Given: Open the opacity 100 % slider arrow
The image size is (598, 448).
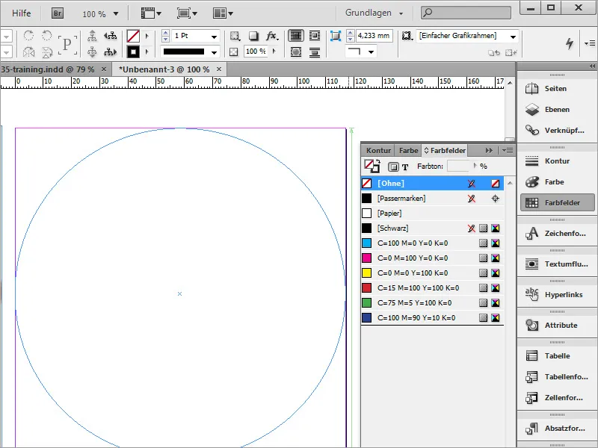Looking at the screenshot, I should [274, 51].
